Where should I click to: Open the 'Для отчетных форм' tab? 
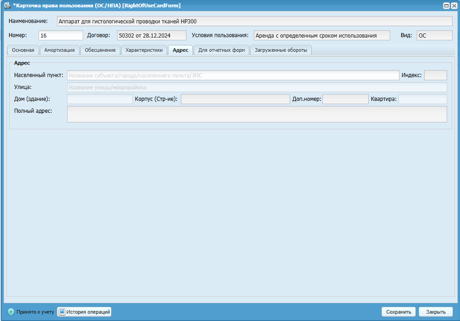click(x=221, y=50)
